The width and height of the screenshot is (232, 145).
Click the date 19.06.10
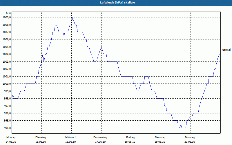pyautogui.click(x=160, y=142)
